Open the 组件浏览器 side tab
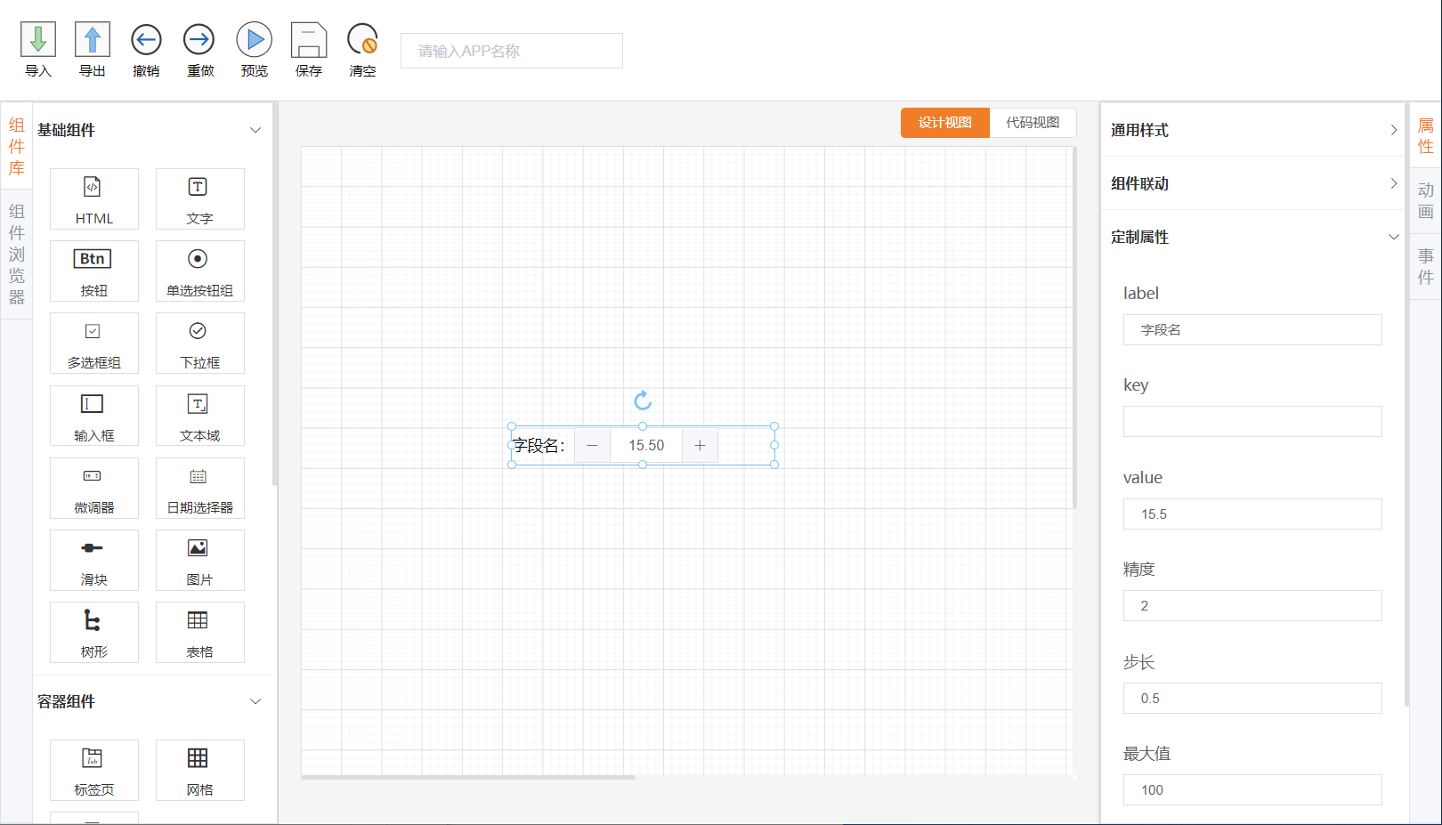1442x825 pixels. [x=17, y=255]
